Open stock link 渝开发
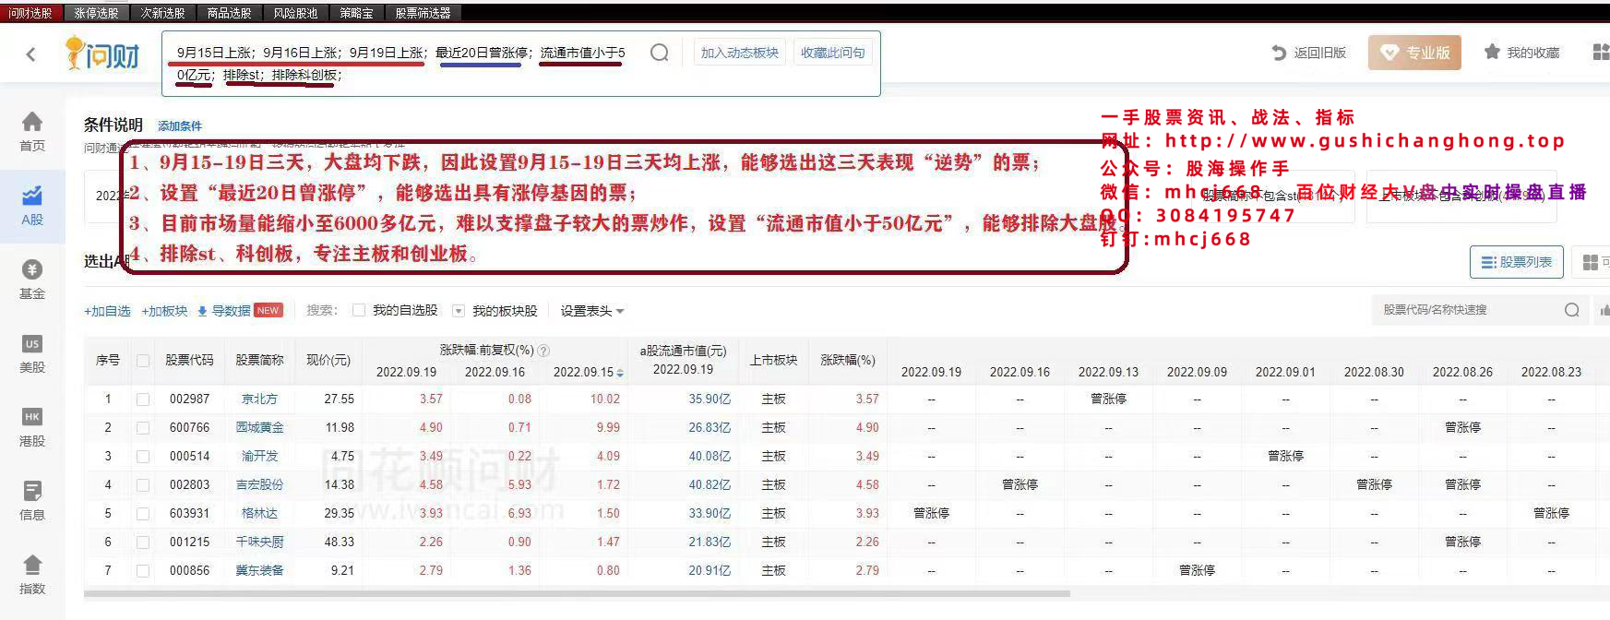 259,457
